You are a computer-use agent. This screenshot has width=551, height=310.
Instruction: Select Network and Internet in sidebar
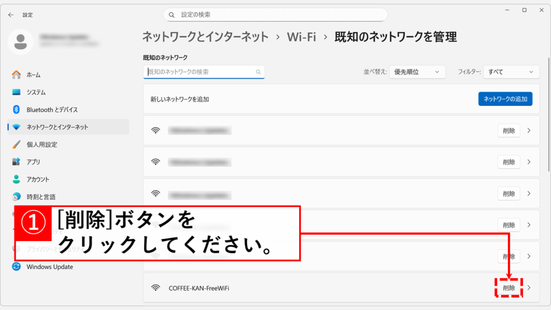(x=57, y=127)
